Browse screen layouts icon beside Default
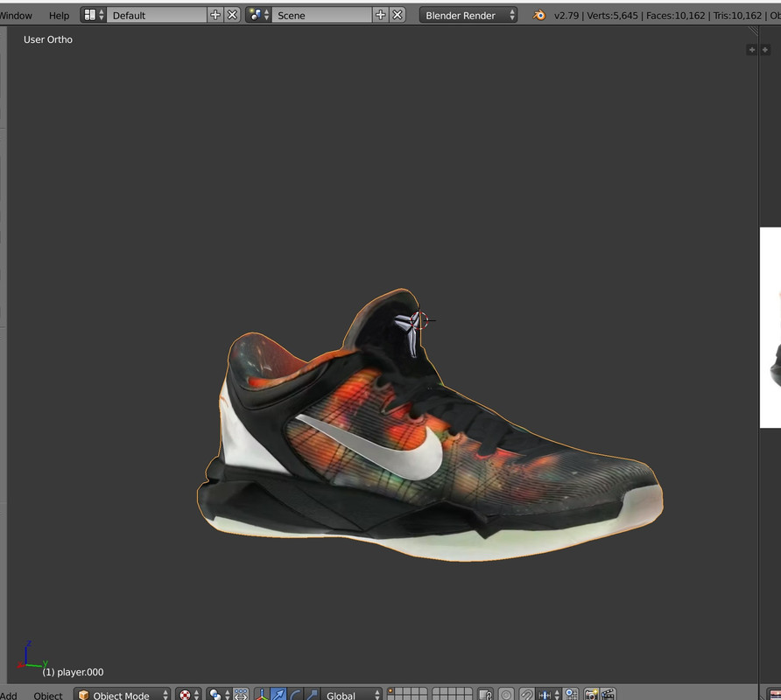Screen dimensions: 781x700 (x=94, y=15)
